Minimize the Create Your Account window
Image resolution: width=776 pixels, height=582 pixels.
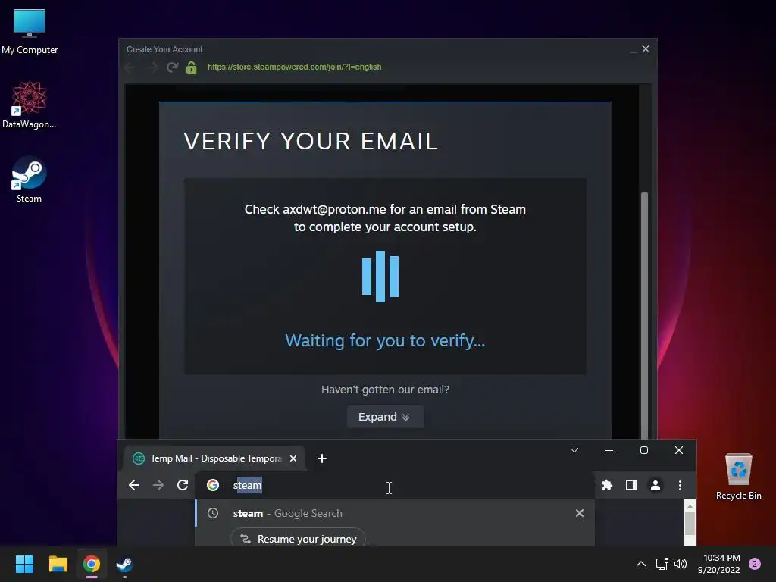633,49
